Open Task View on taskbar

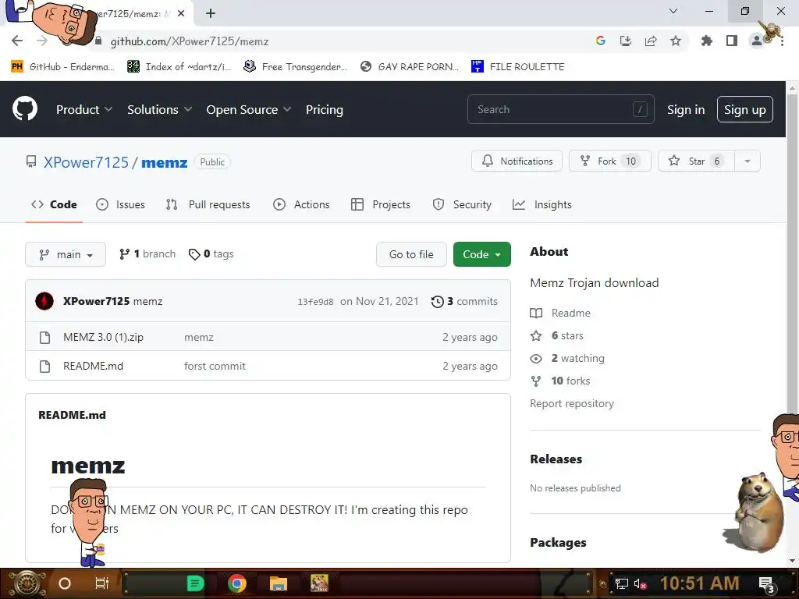pos(102,583)
